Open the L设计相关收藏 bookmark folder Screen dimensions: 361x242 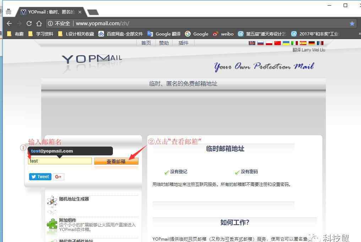(76, 34)
